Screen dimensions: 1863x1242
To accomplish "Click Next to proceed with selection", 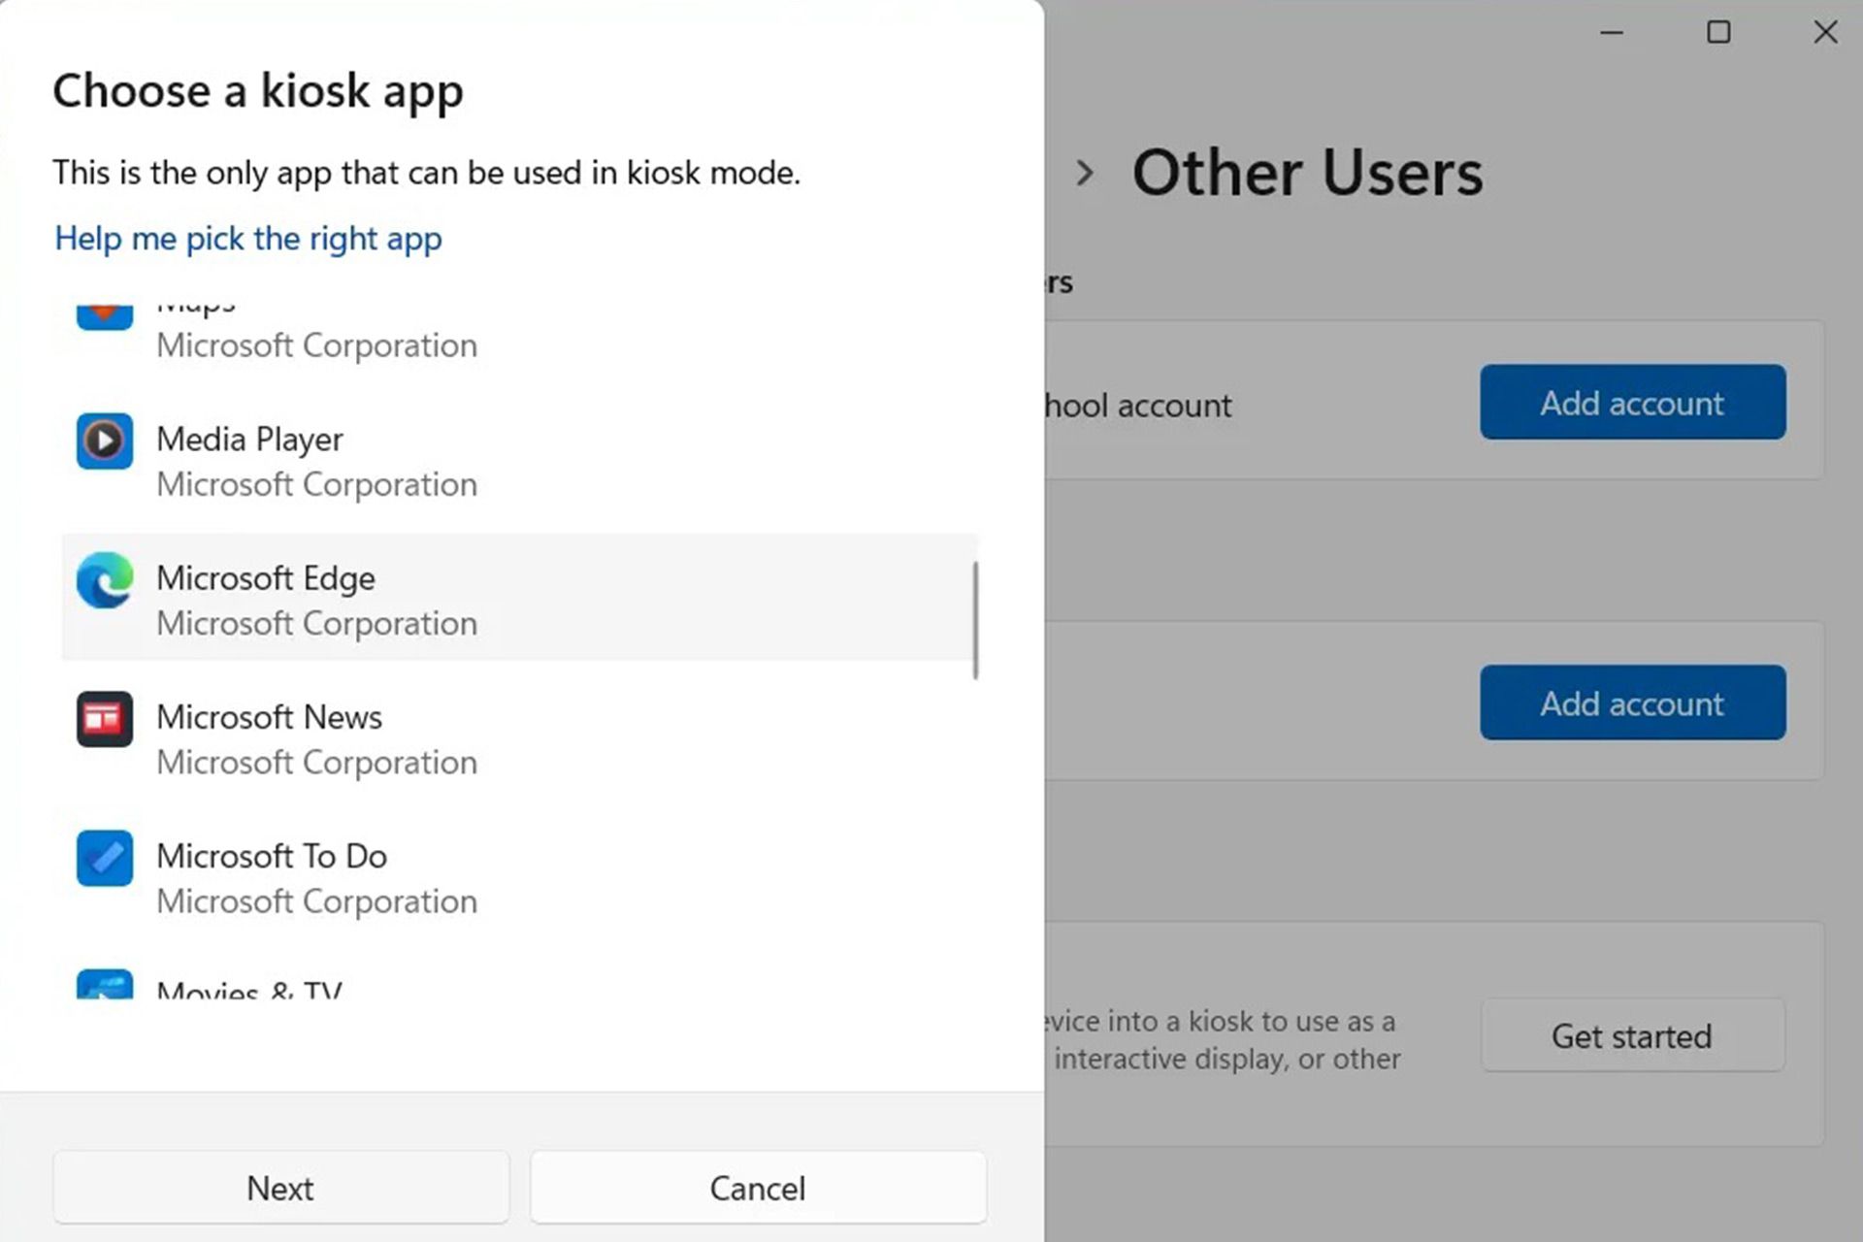I will [280, 1188].
